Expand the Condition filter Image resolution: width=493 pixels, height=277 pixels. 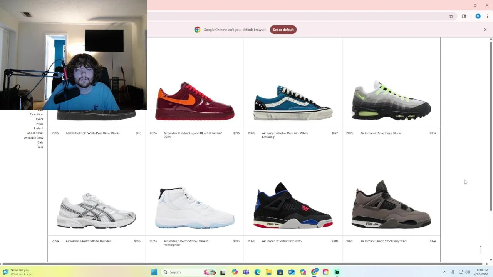click(37, 114)
